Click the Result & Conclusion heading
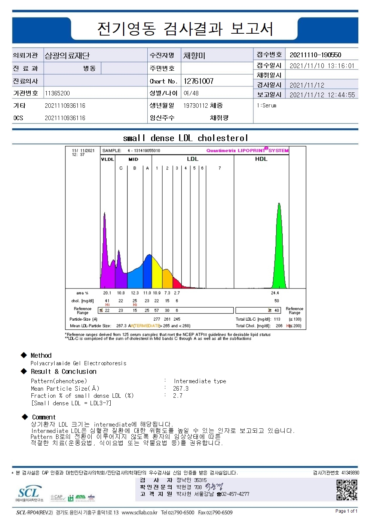The height and width of the screenshot is (525, 371). pyautogui.click(x=64, y=372)
